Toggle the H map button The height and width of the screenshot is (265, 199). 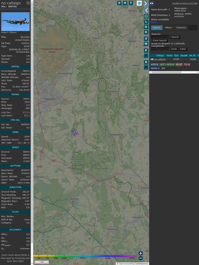tap(125, 3)
